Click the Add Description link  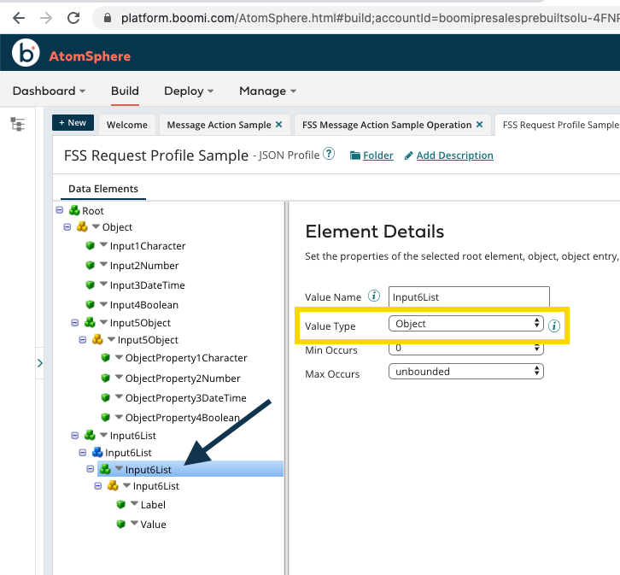[454, 155]
